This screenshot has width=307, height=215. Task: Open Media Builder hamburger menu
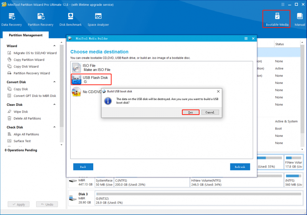point(246,38)
